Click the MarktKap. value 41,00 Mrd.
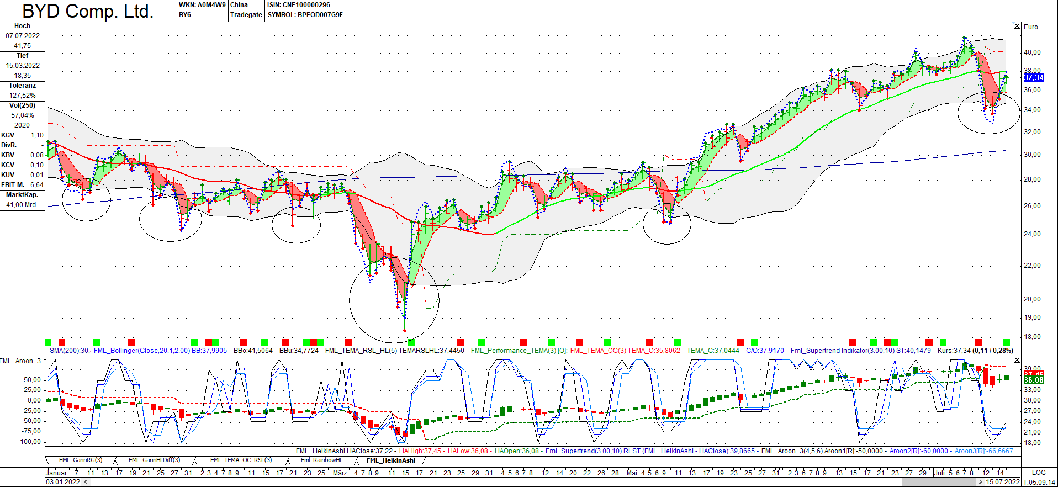 (22, 205)
